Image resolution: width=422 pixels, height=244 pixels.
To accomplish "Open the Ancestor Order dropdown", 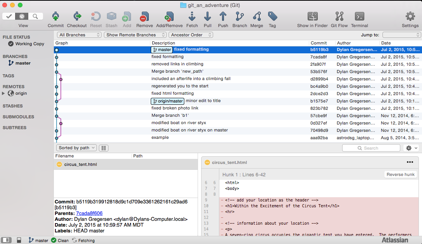I will (191, 35).
